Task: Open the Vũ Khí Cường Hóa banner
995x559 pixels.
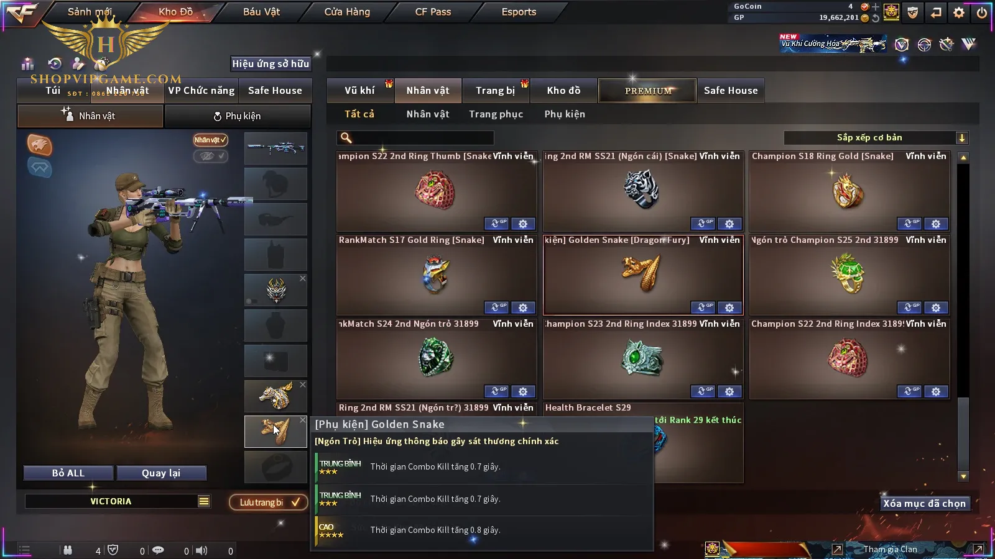Action: coord(833,43)
